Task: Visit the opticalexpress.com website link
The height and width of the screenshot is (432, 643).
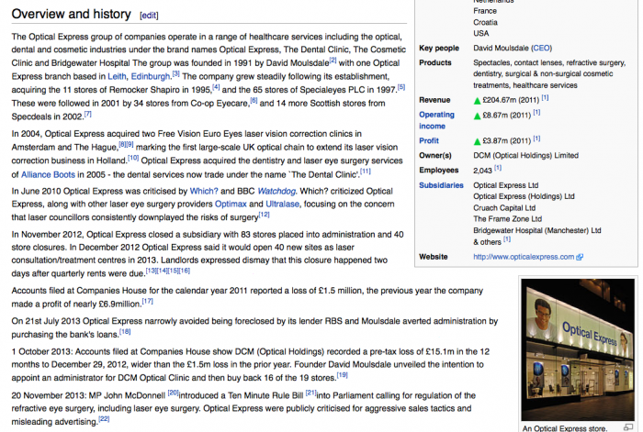Action: [x=524, y=257]
